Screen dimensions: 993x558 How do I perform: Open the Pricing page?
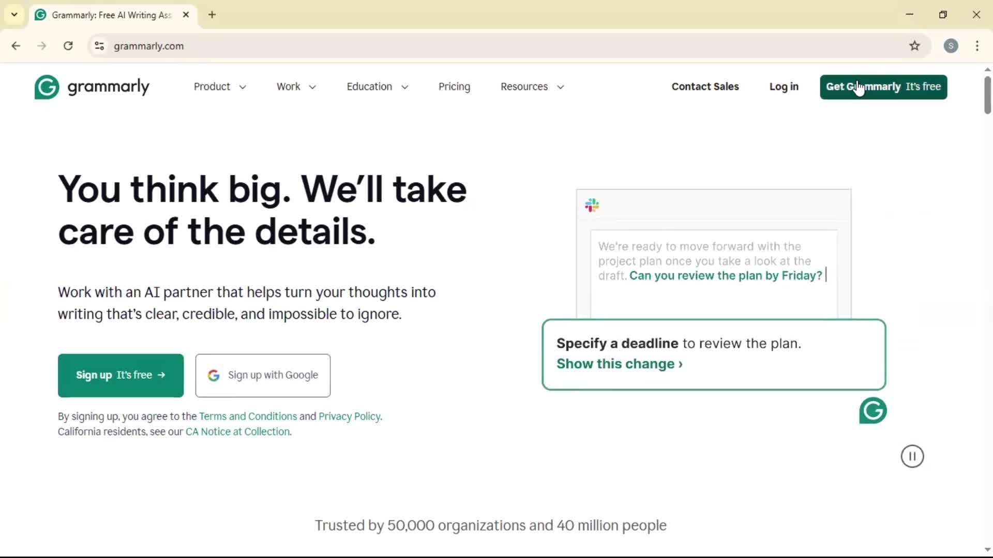pyautogui.click(x=454, y=87)
